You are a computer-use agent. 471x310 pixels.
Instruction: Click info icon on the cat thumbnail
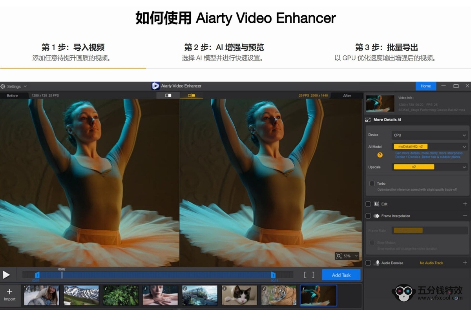(225, 288)
